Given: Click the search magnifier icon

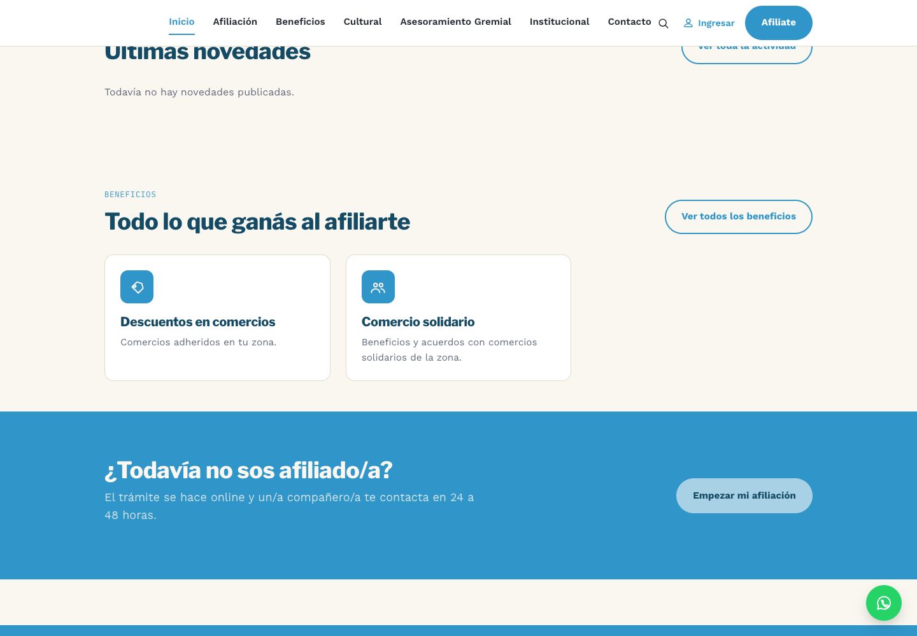Looking at the screenshot, I should coord(663,24).
